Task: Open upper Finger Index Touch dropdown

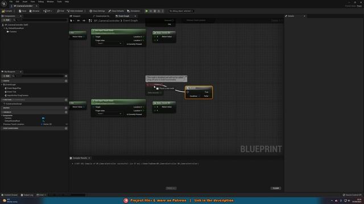Action: point(109,43)
